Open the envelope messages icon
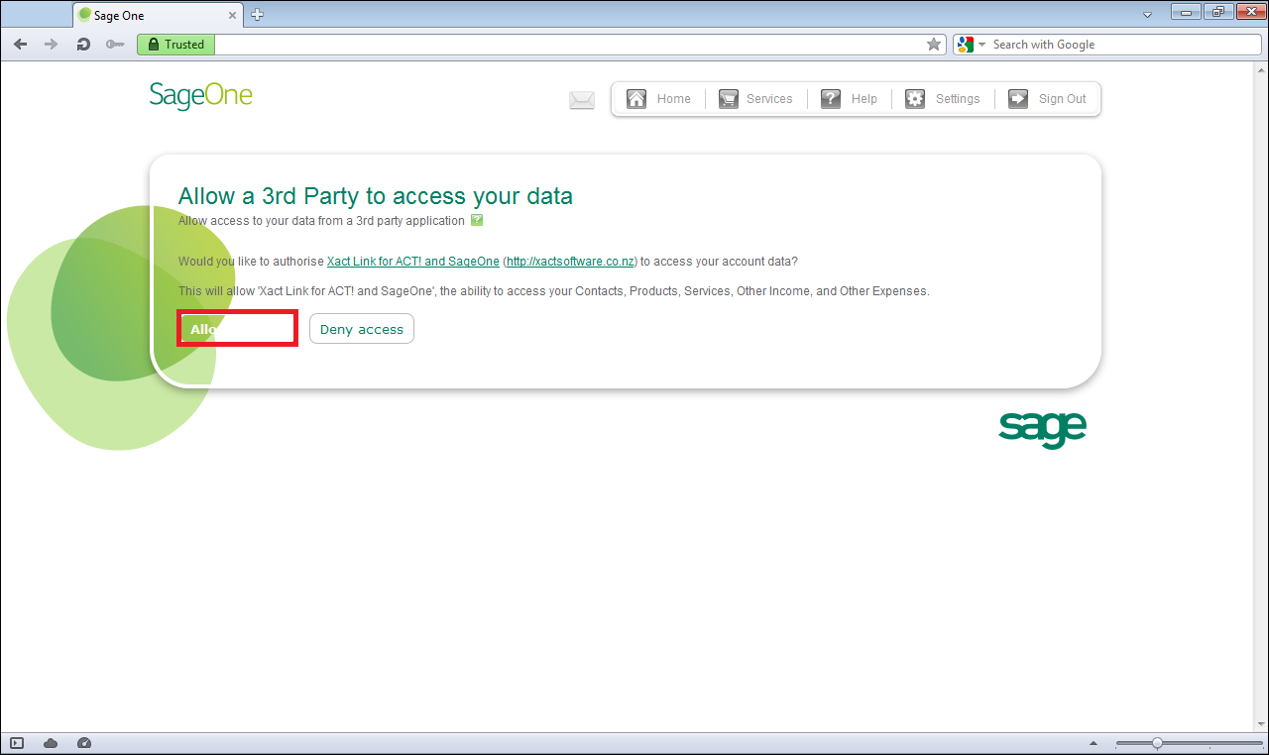The width and height of the screenshot is (1269, 755). click(582, 99)
